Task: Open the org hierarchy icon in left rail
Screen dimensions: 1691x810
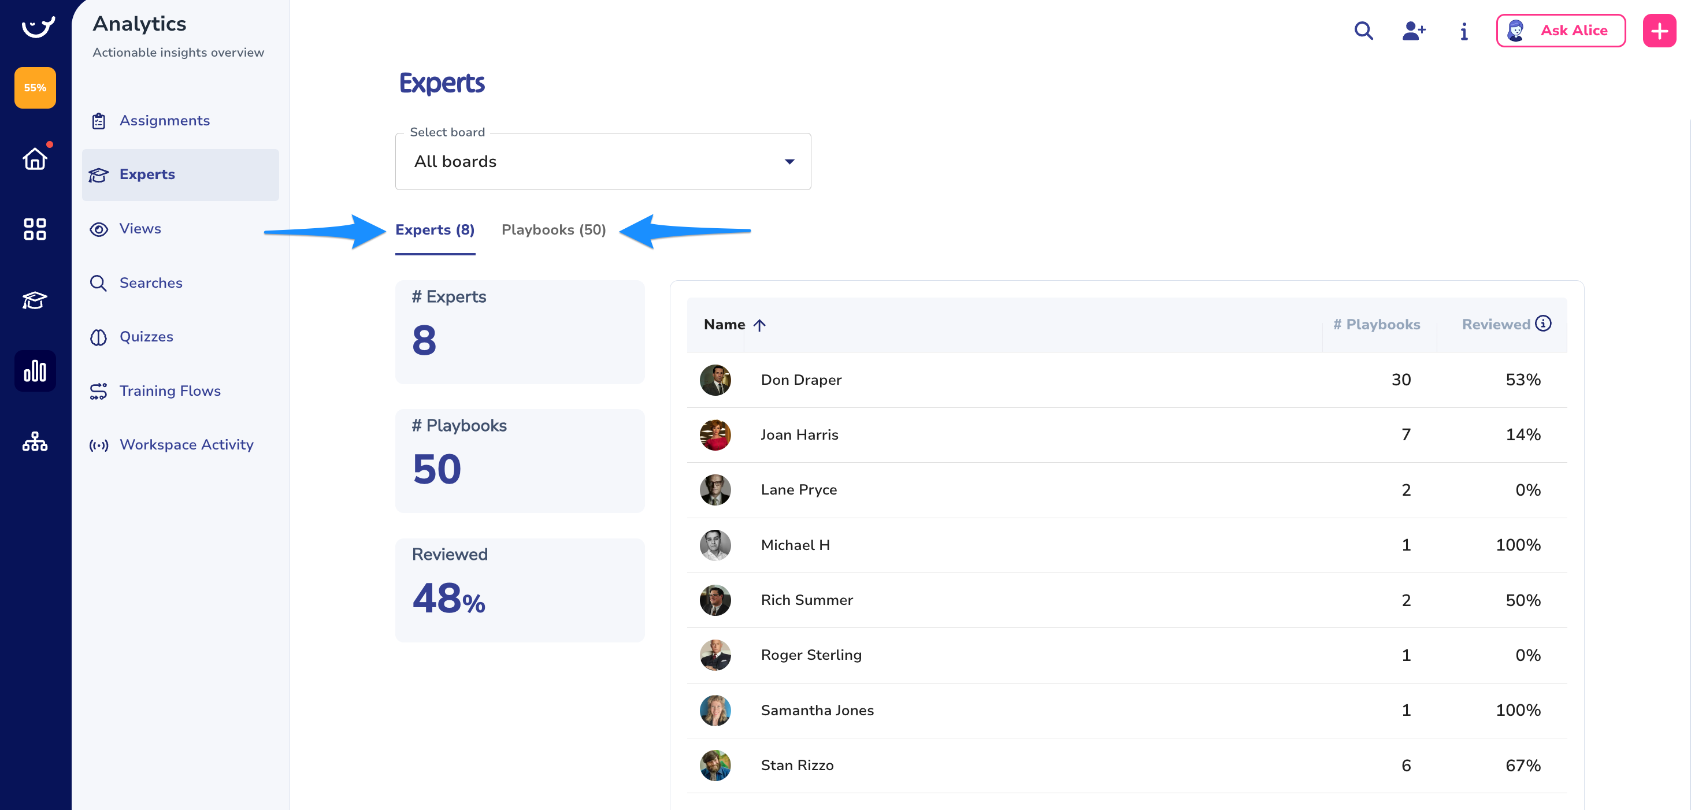Action: (35, 441)
